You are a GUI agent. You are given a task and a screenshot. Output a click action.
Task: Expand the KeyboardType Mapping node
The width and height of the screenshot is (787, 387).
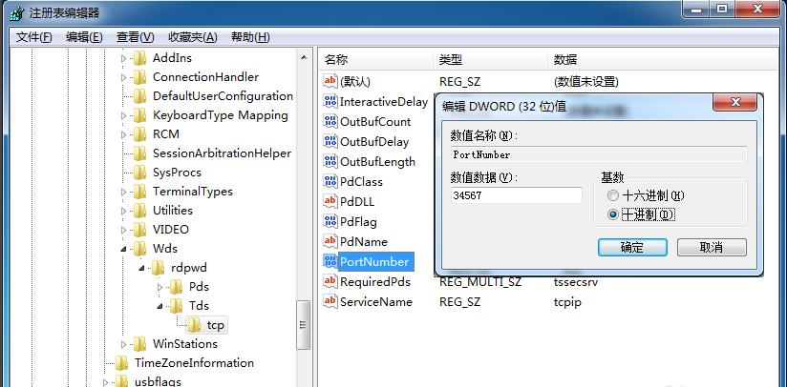click(124, 115)
